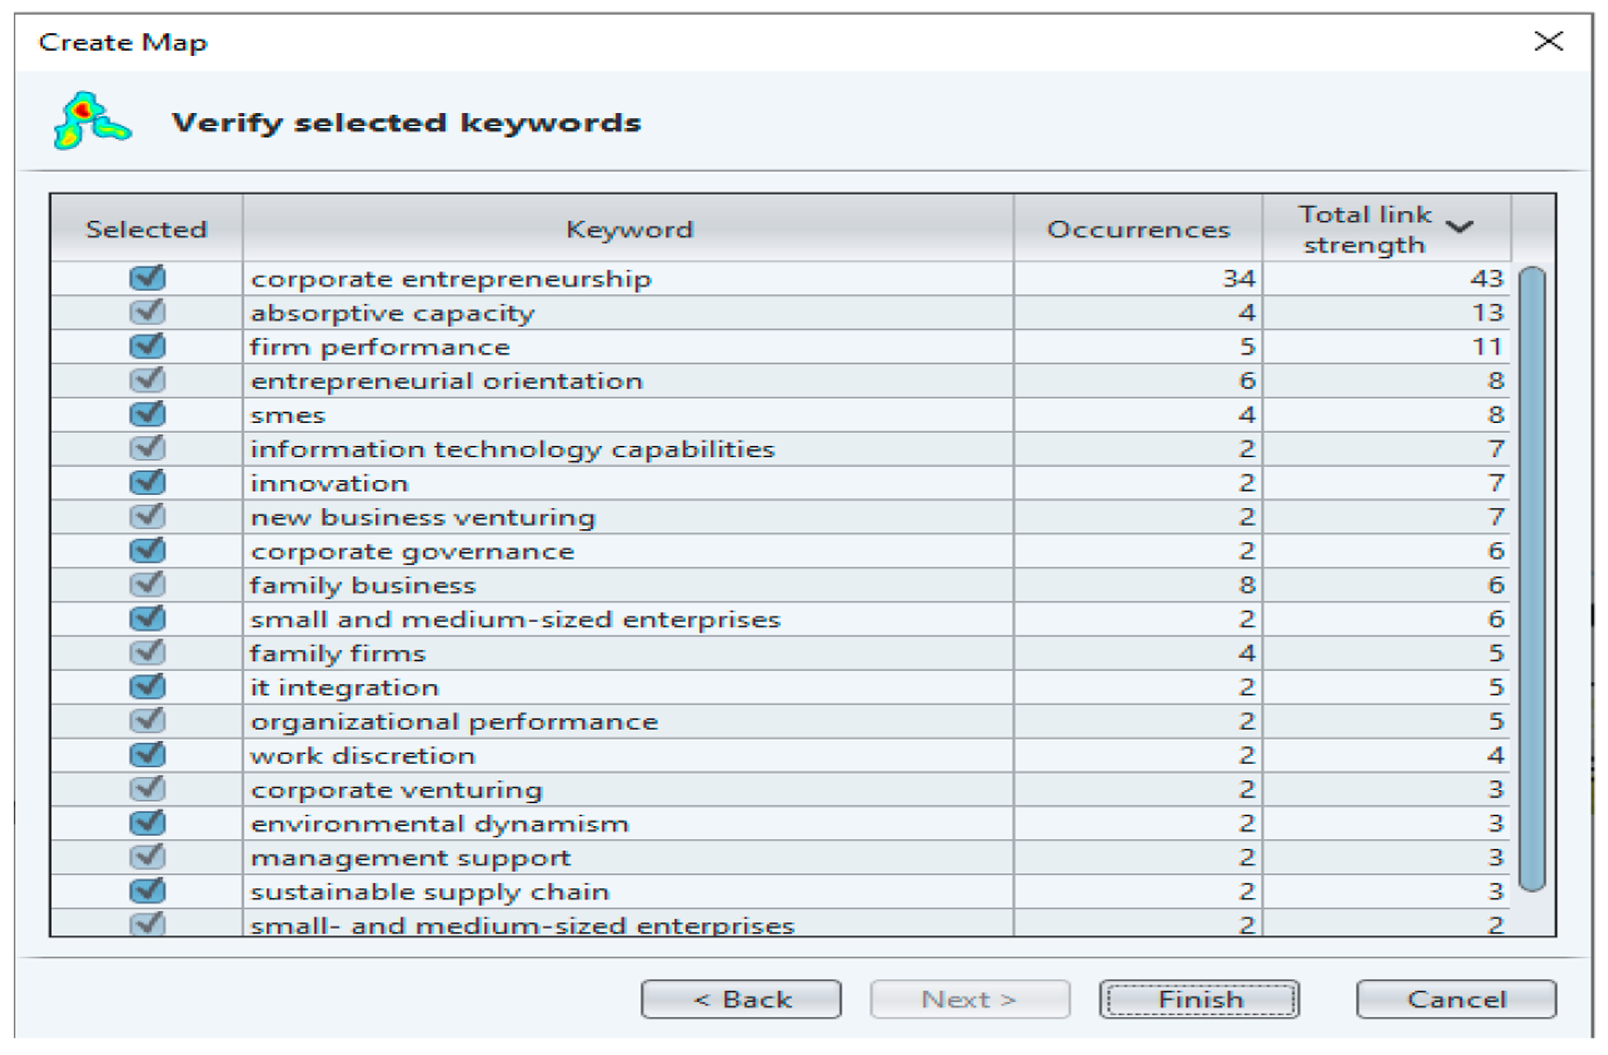Sort table by Occurrences column header
The height and width of the screenshot is (1055, 1608).
[x=1138, y=230]
